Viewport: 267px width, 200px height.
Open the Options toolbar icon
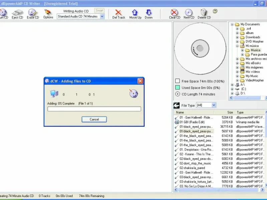pyautogui.click(x=48, y=12)
